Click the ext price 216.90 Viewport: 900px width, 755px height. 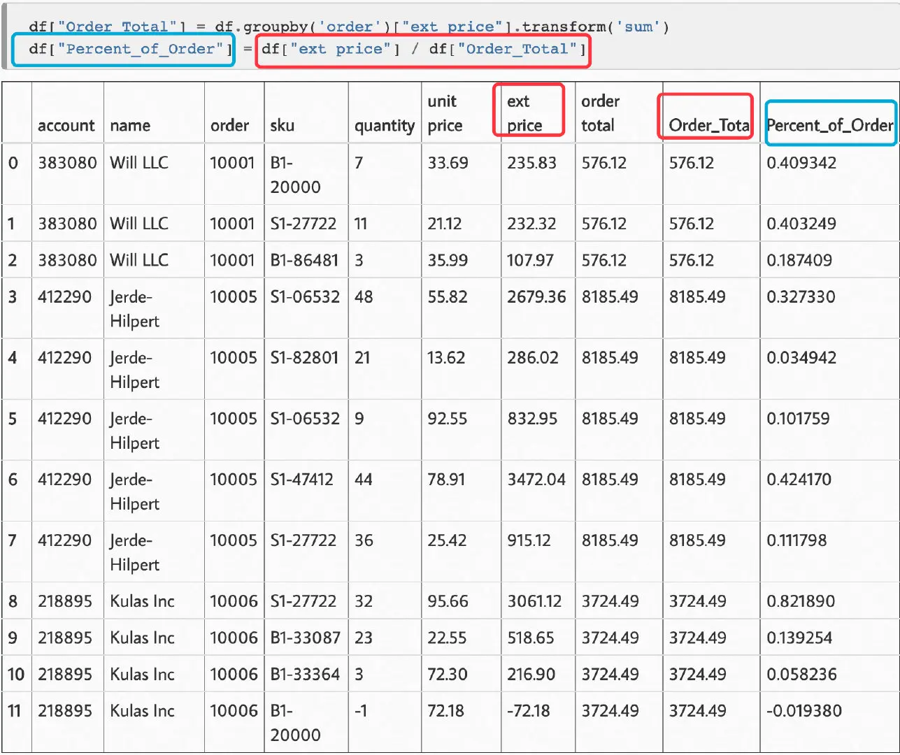click(x=531, y=674)
